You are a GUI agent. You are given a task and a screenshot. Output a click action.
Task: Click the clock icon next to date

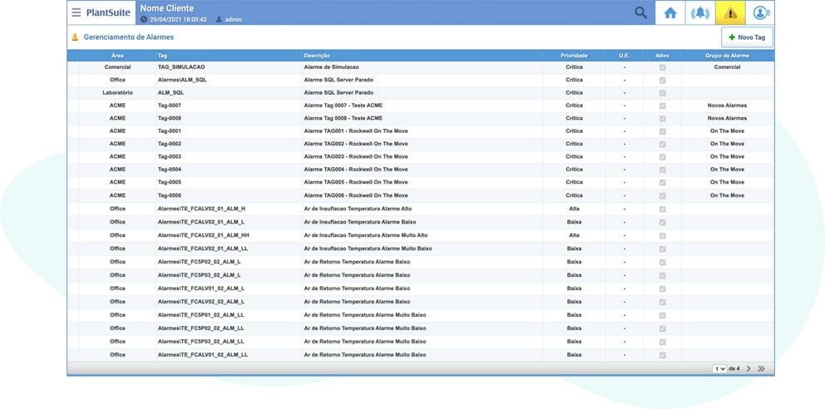[x=144, y=19]
